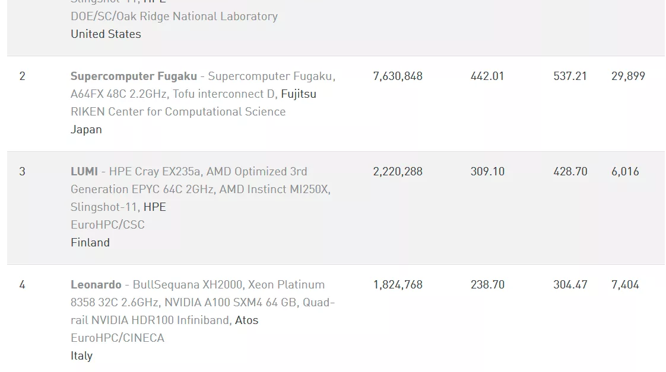Click HPE vendor in LUMI row
The image size is (666, 372).
click(x=154, y=207)
